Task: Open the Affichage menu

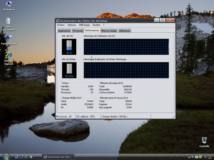Action: (x=84, y=25)
